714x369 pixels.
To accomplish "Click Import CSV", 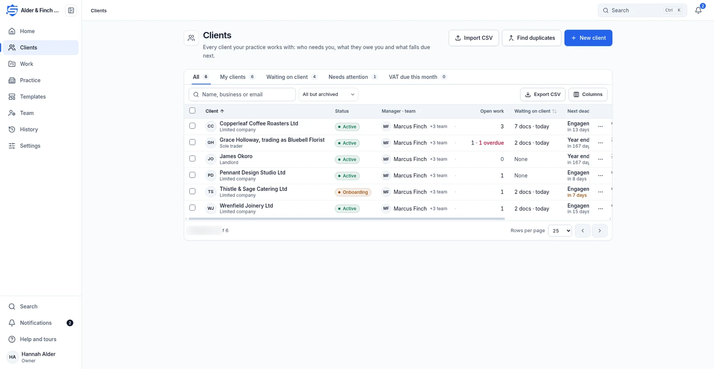I will click(473, 38).
